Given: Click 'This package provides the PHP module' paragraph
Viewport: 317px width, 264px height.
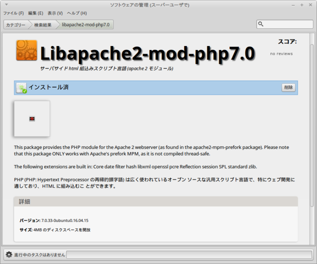Looking at the screenshot, I should coord(152,151).
